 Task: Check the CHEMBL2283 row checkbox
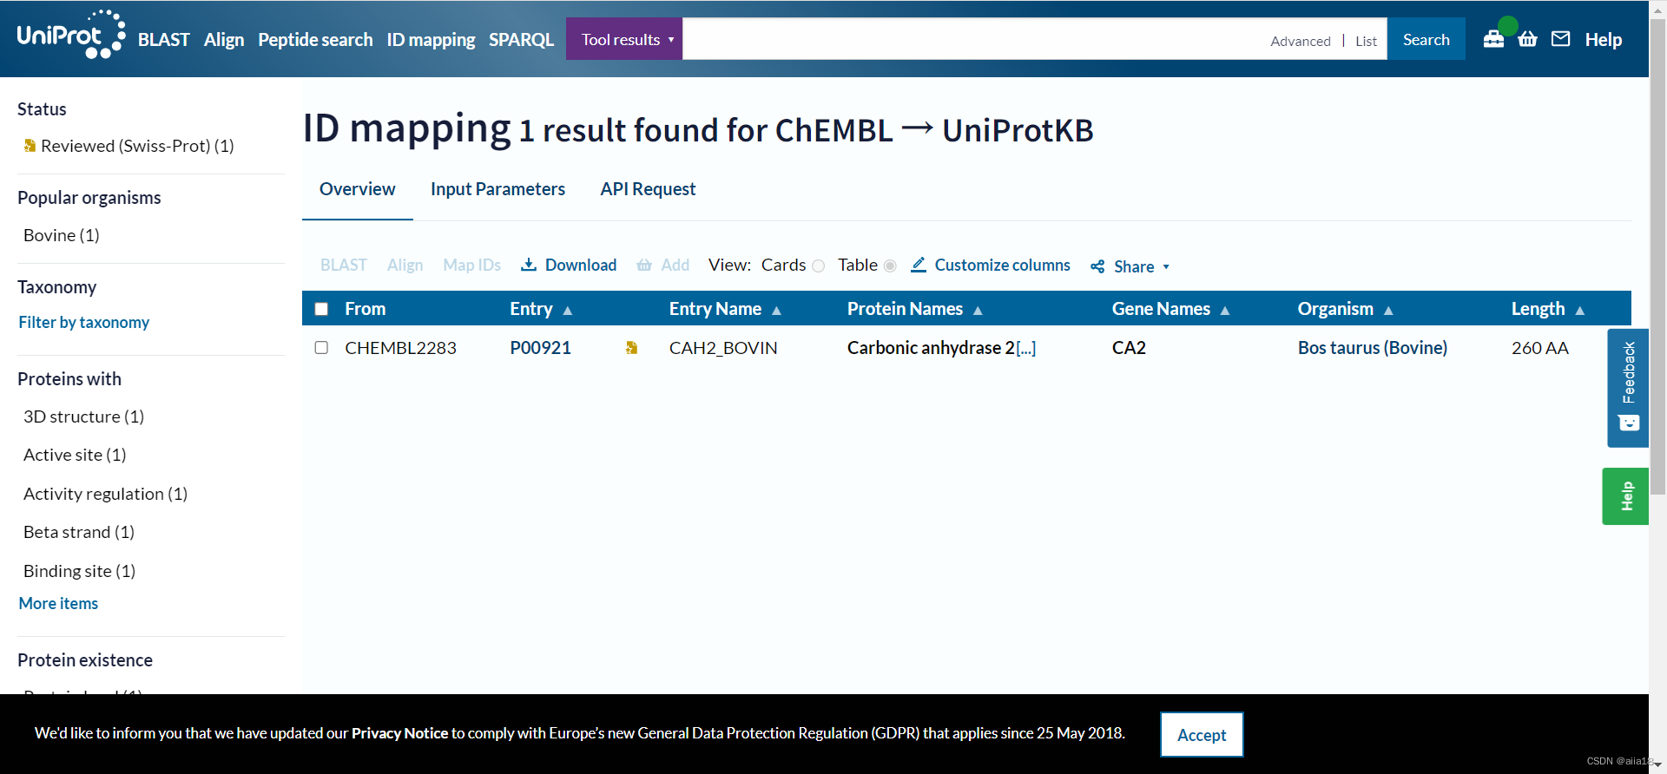pyautogui.click(x=321, y=347)
